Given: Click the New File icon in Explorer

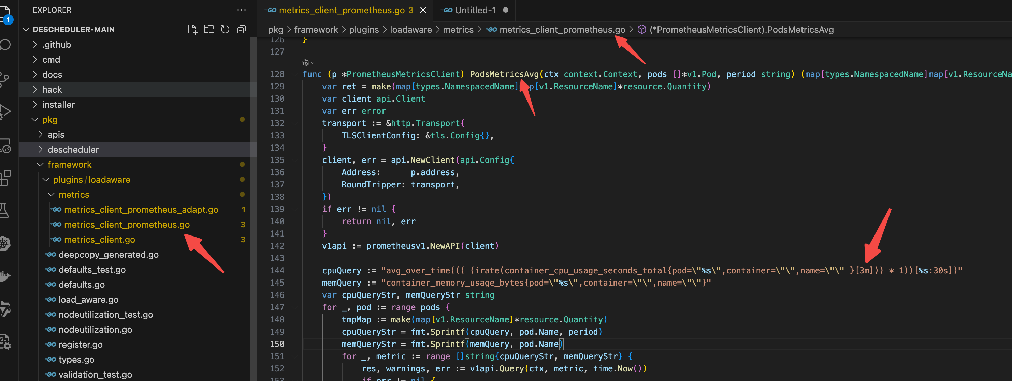Looking at the screenshot, I should [192, 29].
